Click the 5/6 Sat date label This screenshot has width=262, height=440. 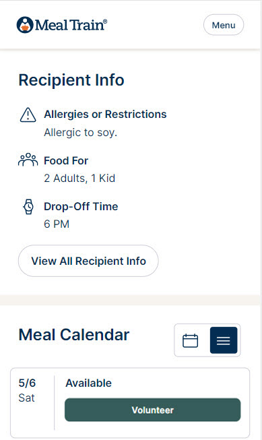tap(27, 390)
